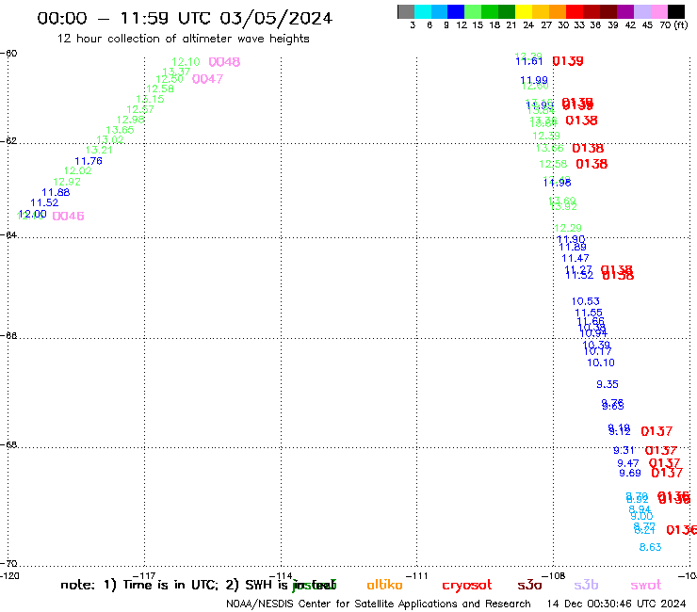Click the blue wave height value '11.88'
The image size is (697, 612).
click(x=56, y=192)
